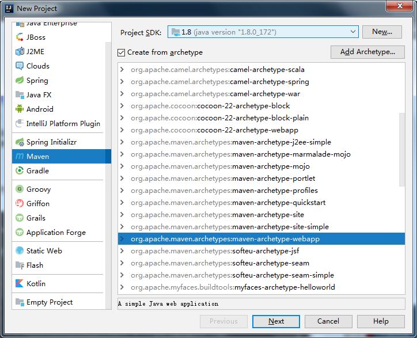This screenshot has height=338, width=417.
Task: Select the JBoss project type icon
Action: point(20,37)
